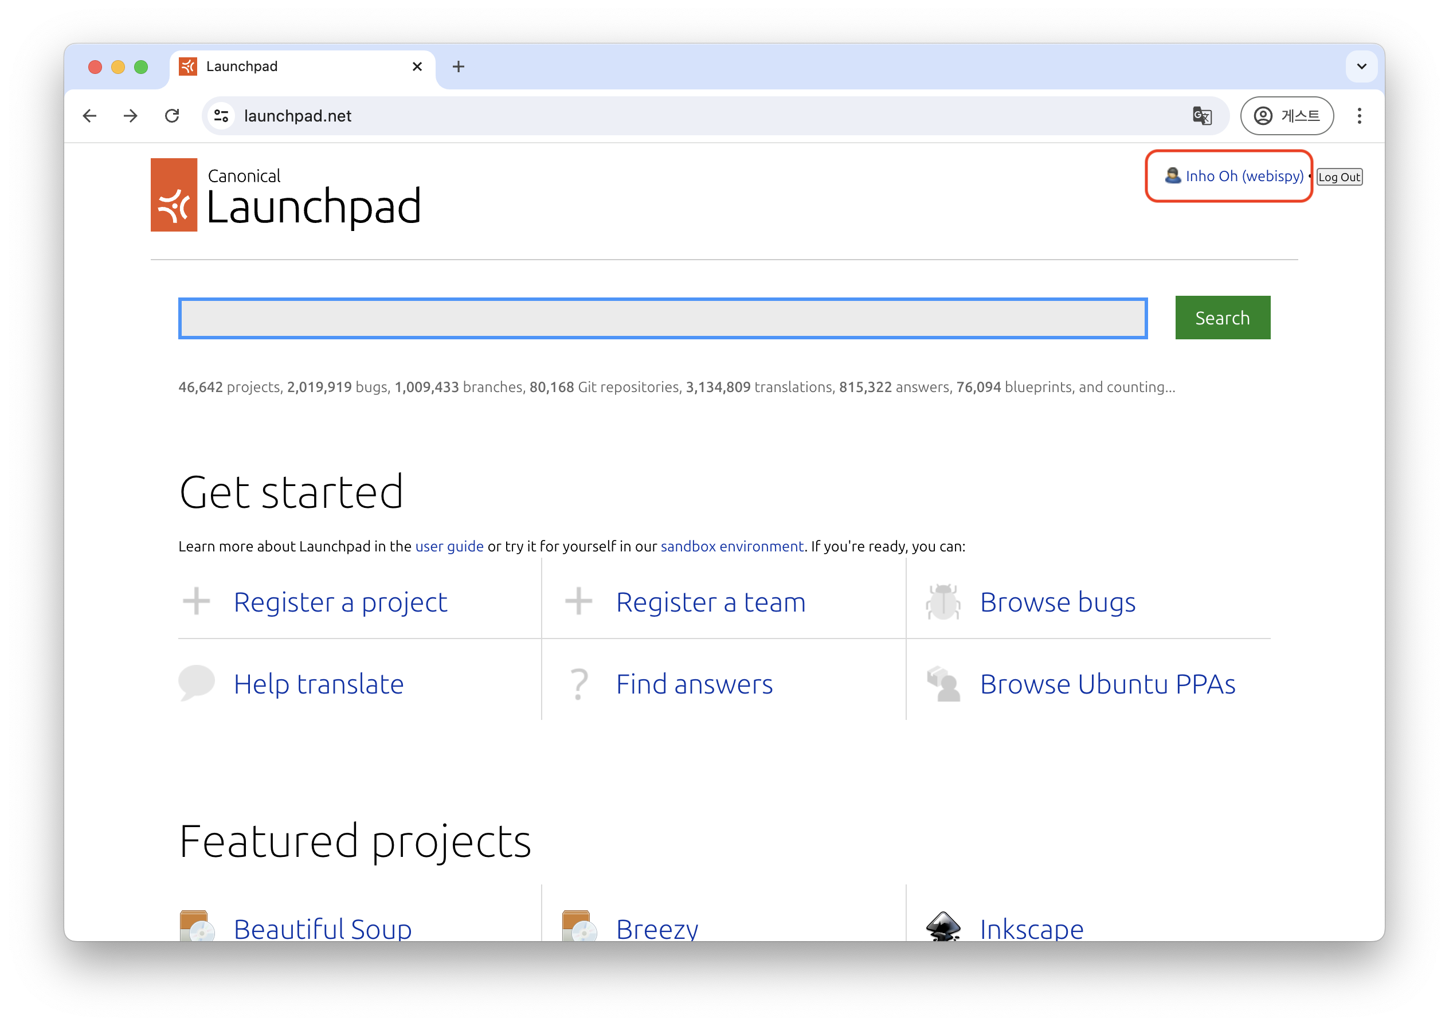Click the Inkscape project icon

coord(943,926)
